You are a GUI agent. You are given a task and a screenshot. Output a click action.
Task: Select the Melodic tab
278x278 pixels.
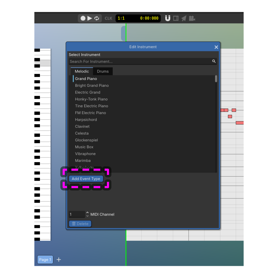82,71
